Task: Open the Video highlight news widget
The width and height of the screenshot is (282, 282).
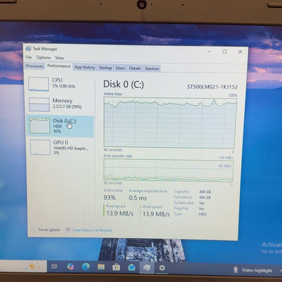Action: [x=253, y=270]
